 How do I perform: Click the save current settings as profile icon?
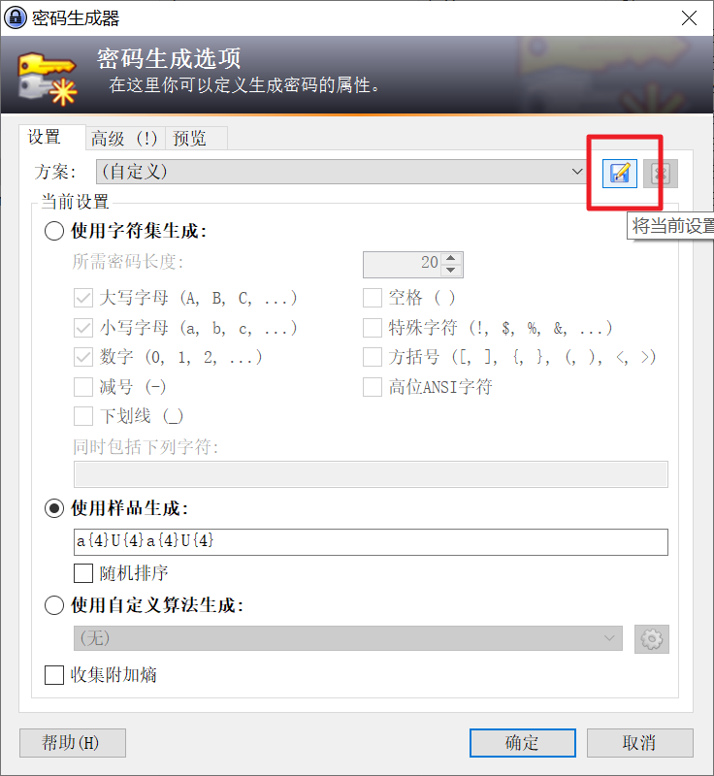(620, 174)
